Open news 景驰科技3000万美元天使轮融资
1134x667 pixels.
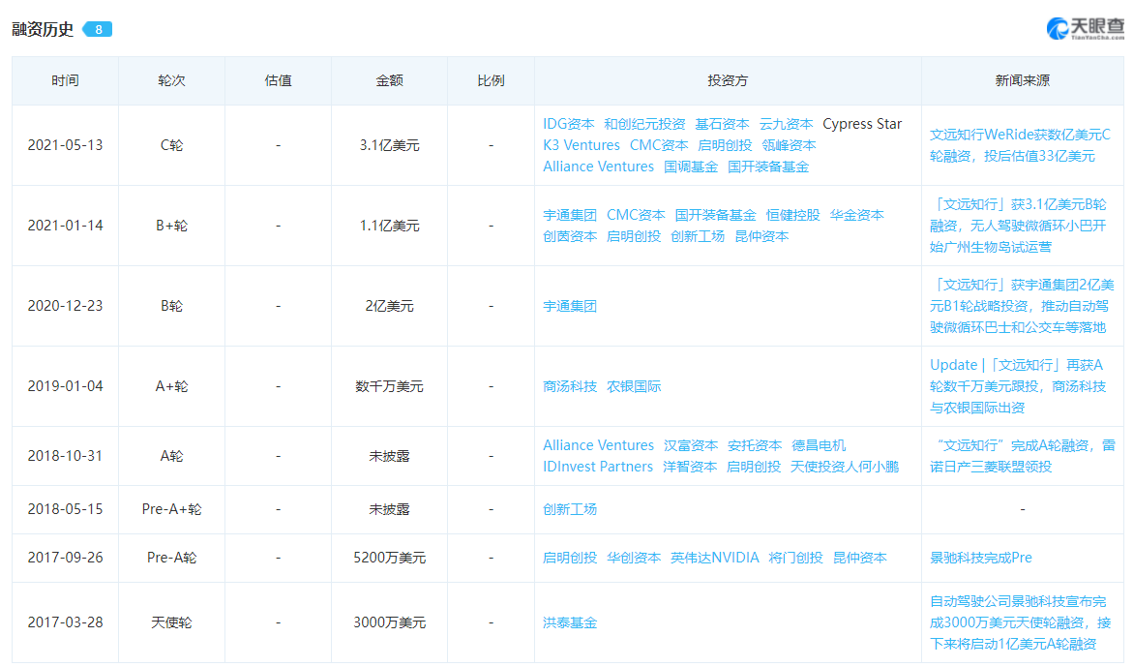[1020, 622]
